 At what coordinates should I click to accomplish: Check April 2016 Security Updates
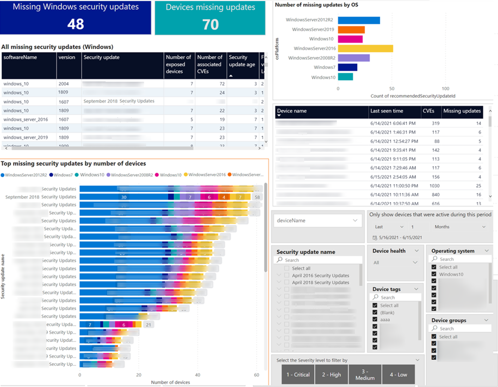(287, 275)
